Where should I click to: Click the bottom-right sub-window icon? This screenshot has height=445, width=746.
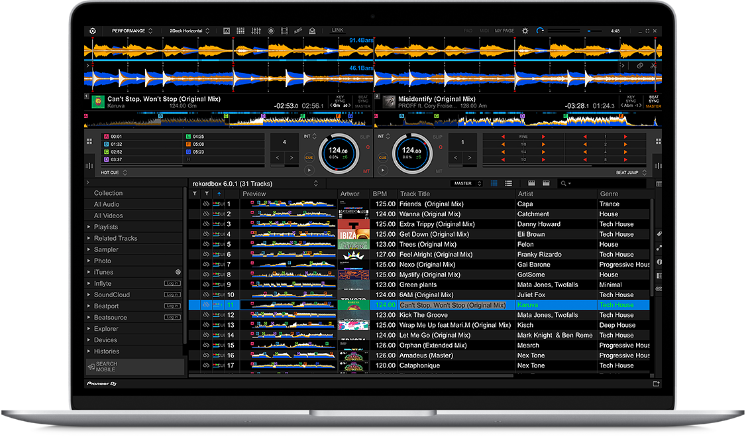[x=656, y=383]
